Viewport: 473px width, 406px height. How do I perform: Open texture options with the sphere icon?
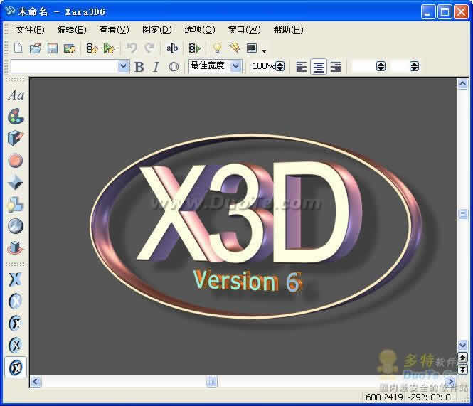click(x=16, y=226)
